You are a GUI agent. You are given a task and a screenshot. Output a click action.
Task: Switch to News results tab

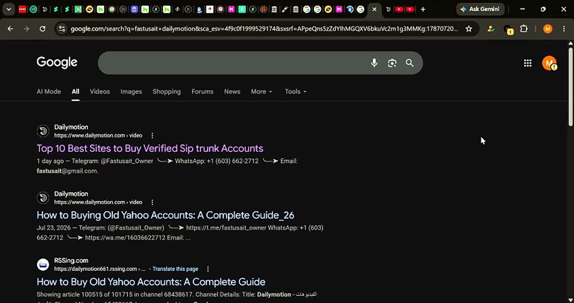click(x=232, y=91)
